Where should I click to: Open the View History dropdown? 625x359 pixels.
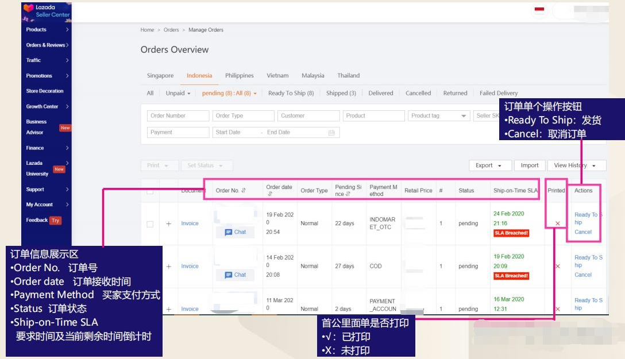(x=577, y=165)
